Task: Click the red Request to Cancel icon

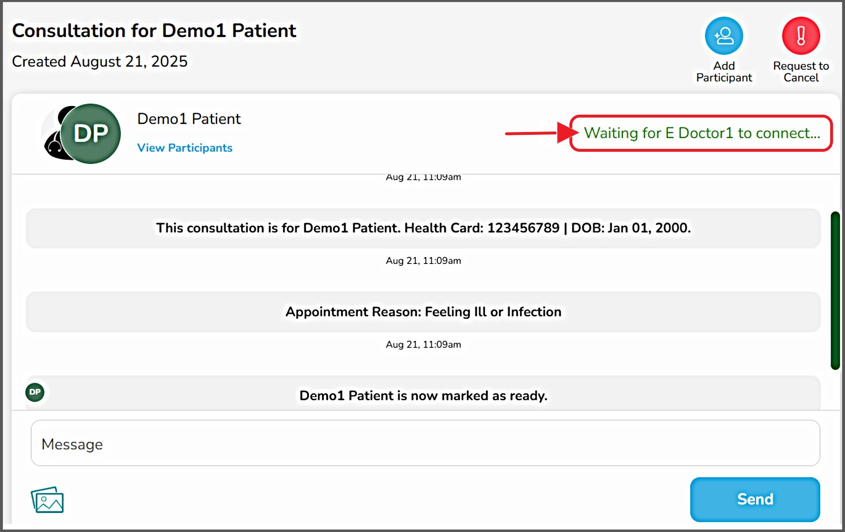Action: (x=801, y=36)
